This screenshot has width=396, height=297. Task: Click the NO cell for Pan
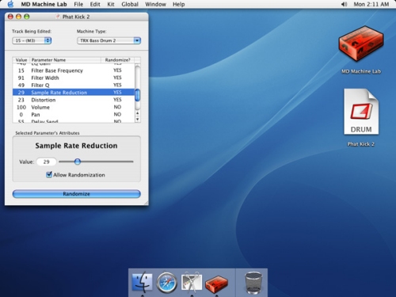click(x=117, y=115)
